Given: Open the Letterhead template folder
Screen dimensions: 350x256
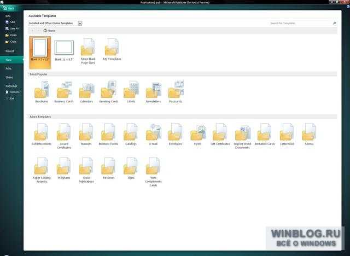Looking at the screenshot, I should click(x=287, y=135).
